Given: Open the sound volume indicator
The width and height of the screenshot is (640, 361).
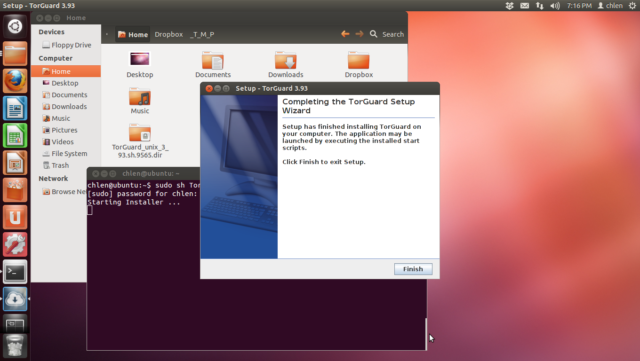Looking at the screenshot, I should click(x=555, y=6).
